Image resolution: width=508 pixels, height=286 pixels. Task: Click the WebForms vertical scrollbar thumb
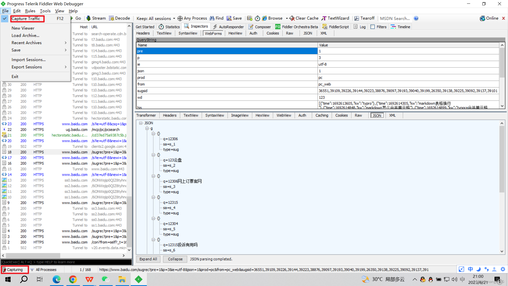502,63
